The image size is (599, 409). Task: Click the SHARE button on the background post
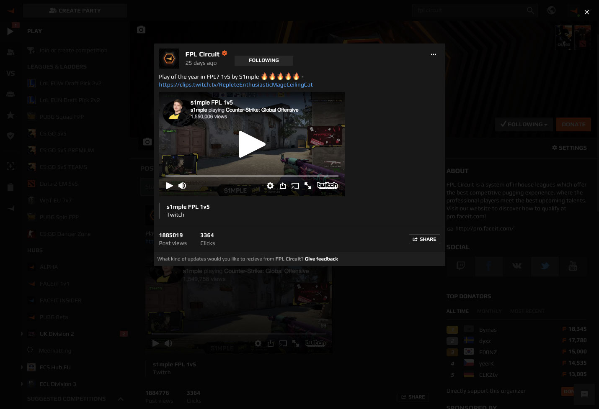[x=413, y=397]
